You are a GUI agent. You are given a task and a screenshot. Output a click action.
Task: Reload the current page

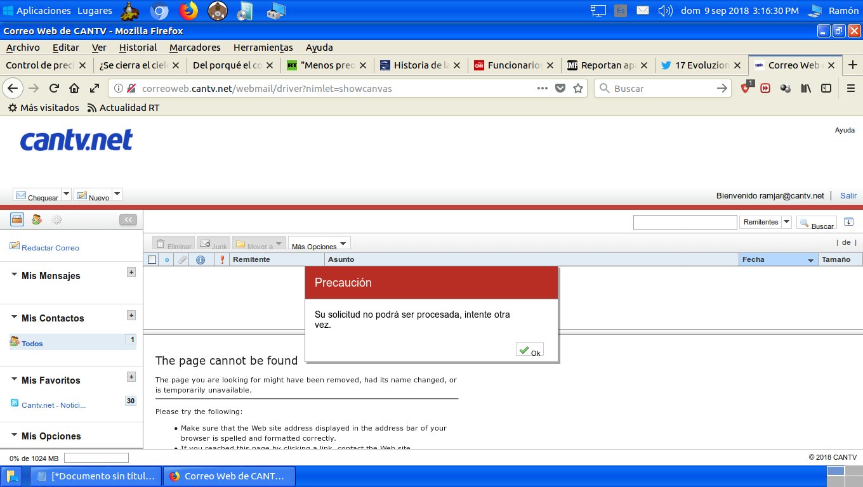pos(54,88)
